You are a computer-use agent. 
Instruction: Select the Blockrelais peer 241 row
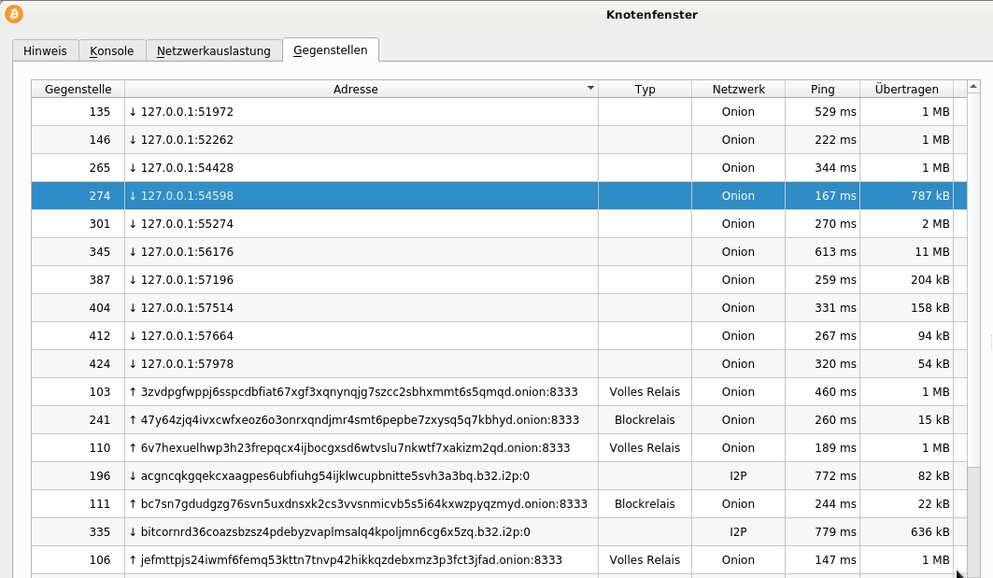(374, 420)
